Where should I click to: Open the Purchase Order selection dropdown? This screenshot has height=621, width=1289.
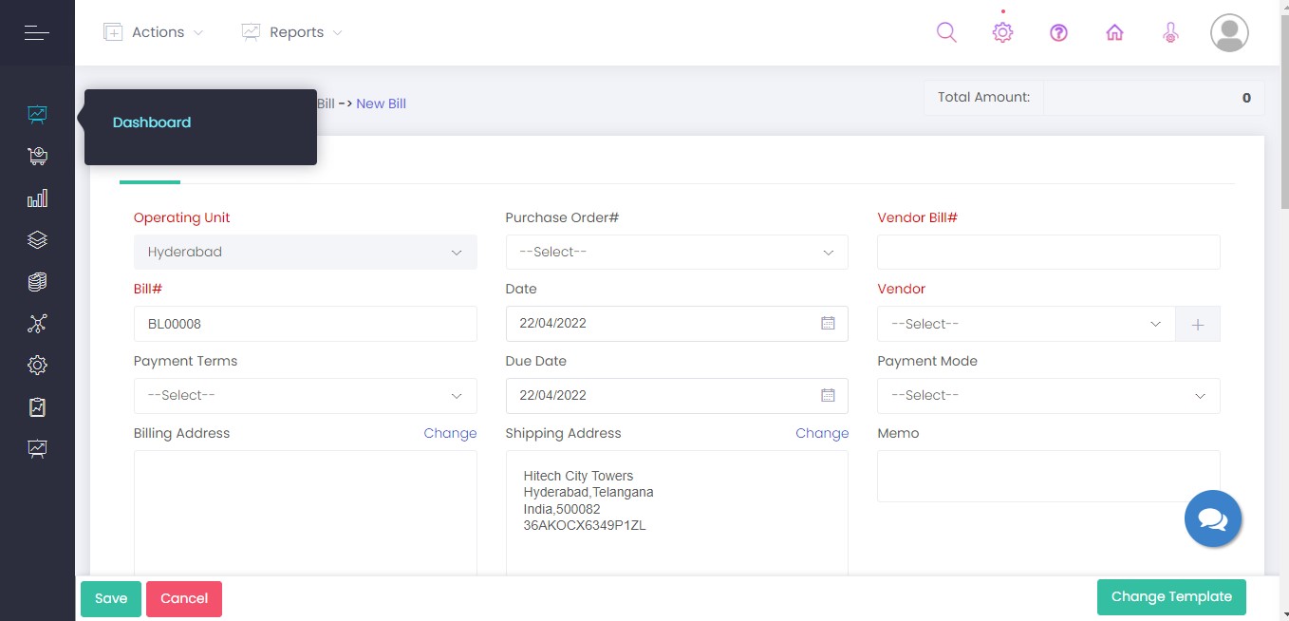pyautogui.click(x=676, y=252)
